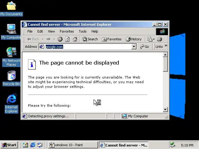The image size is (199, 149).
Task: Click the Print toolbar icon
Action: point(160,39)
